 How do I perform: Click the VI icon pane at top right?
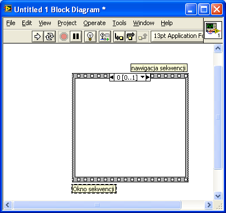(213, 30)
